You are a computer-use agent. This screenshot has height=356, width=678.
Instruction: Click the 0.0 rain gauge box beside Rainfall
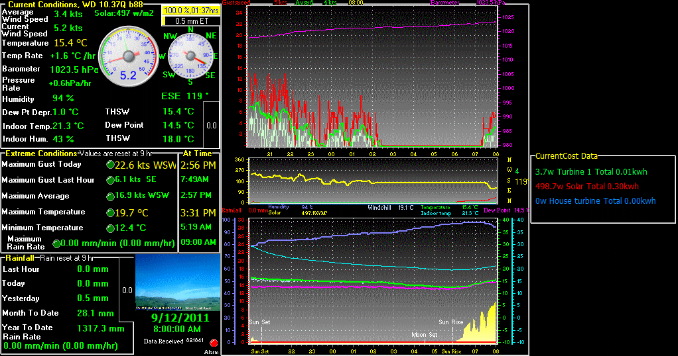(x=127, y=290)
